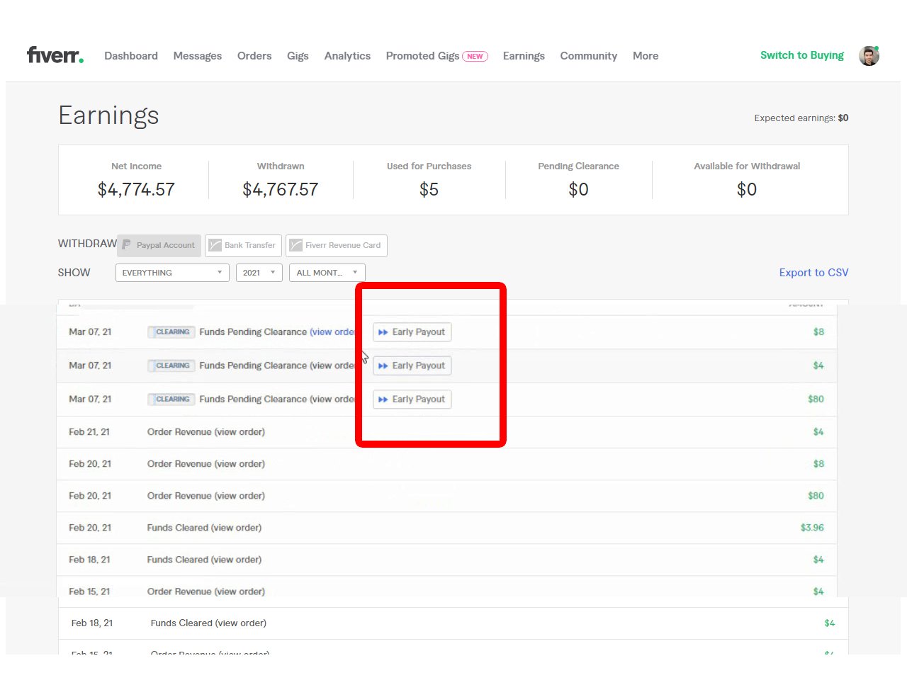Navigate to Gigs
Image resolution: width=907 pixels, height=685 pixels.
(298, 56)
